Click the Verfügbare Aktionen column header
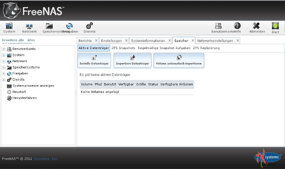This screenshot has height=169, width=285. point(177,84)
